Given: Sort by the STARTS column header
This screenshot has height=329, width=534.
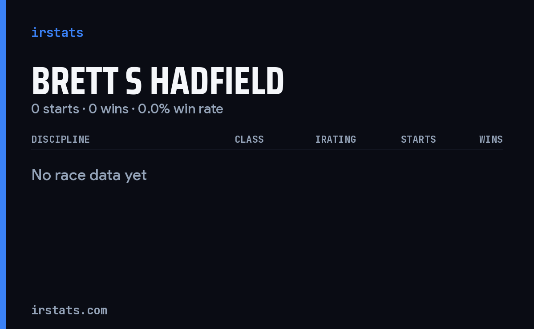Looking at the screenshot, I should [418, 140].
